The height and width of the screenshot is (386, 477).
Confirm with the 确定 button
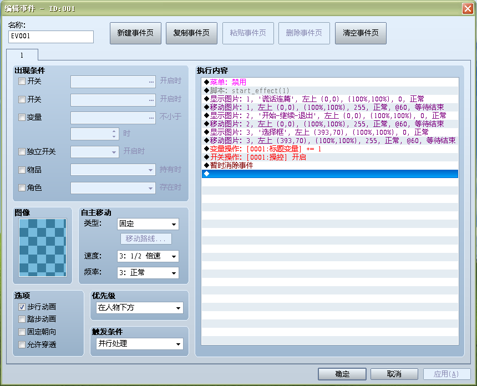click(342, 374)
